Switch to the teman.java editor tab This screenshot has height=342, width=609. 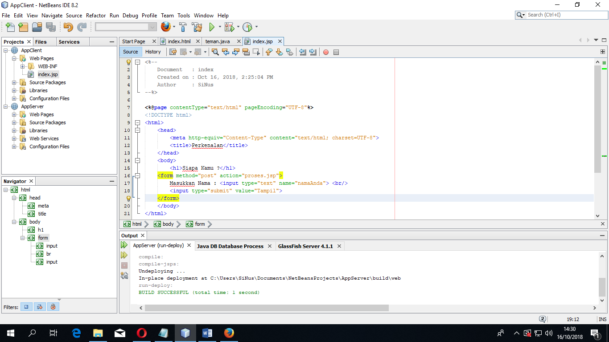coord(218,41)
